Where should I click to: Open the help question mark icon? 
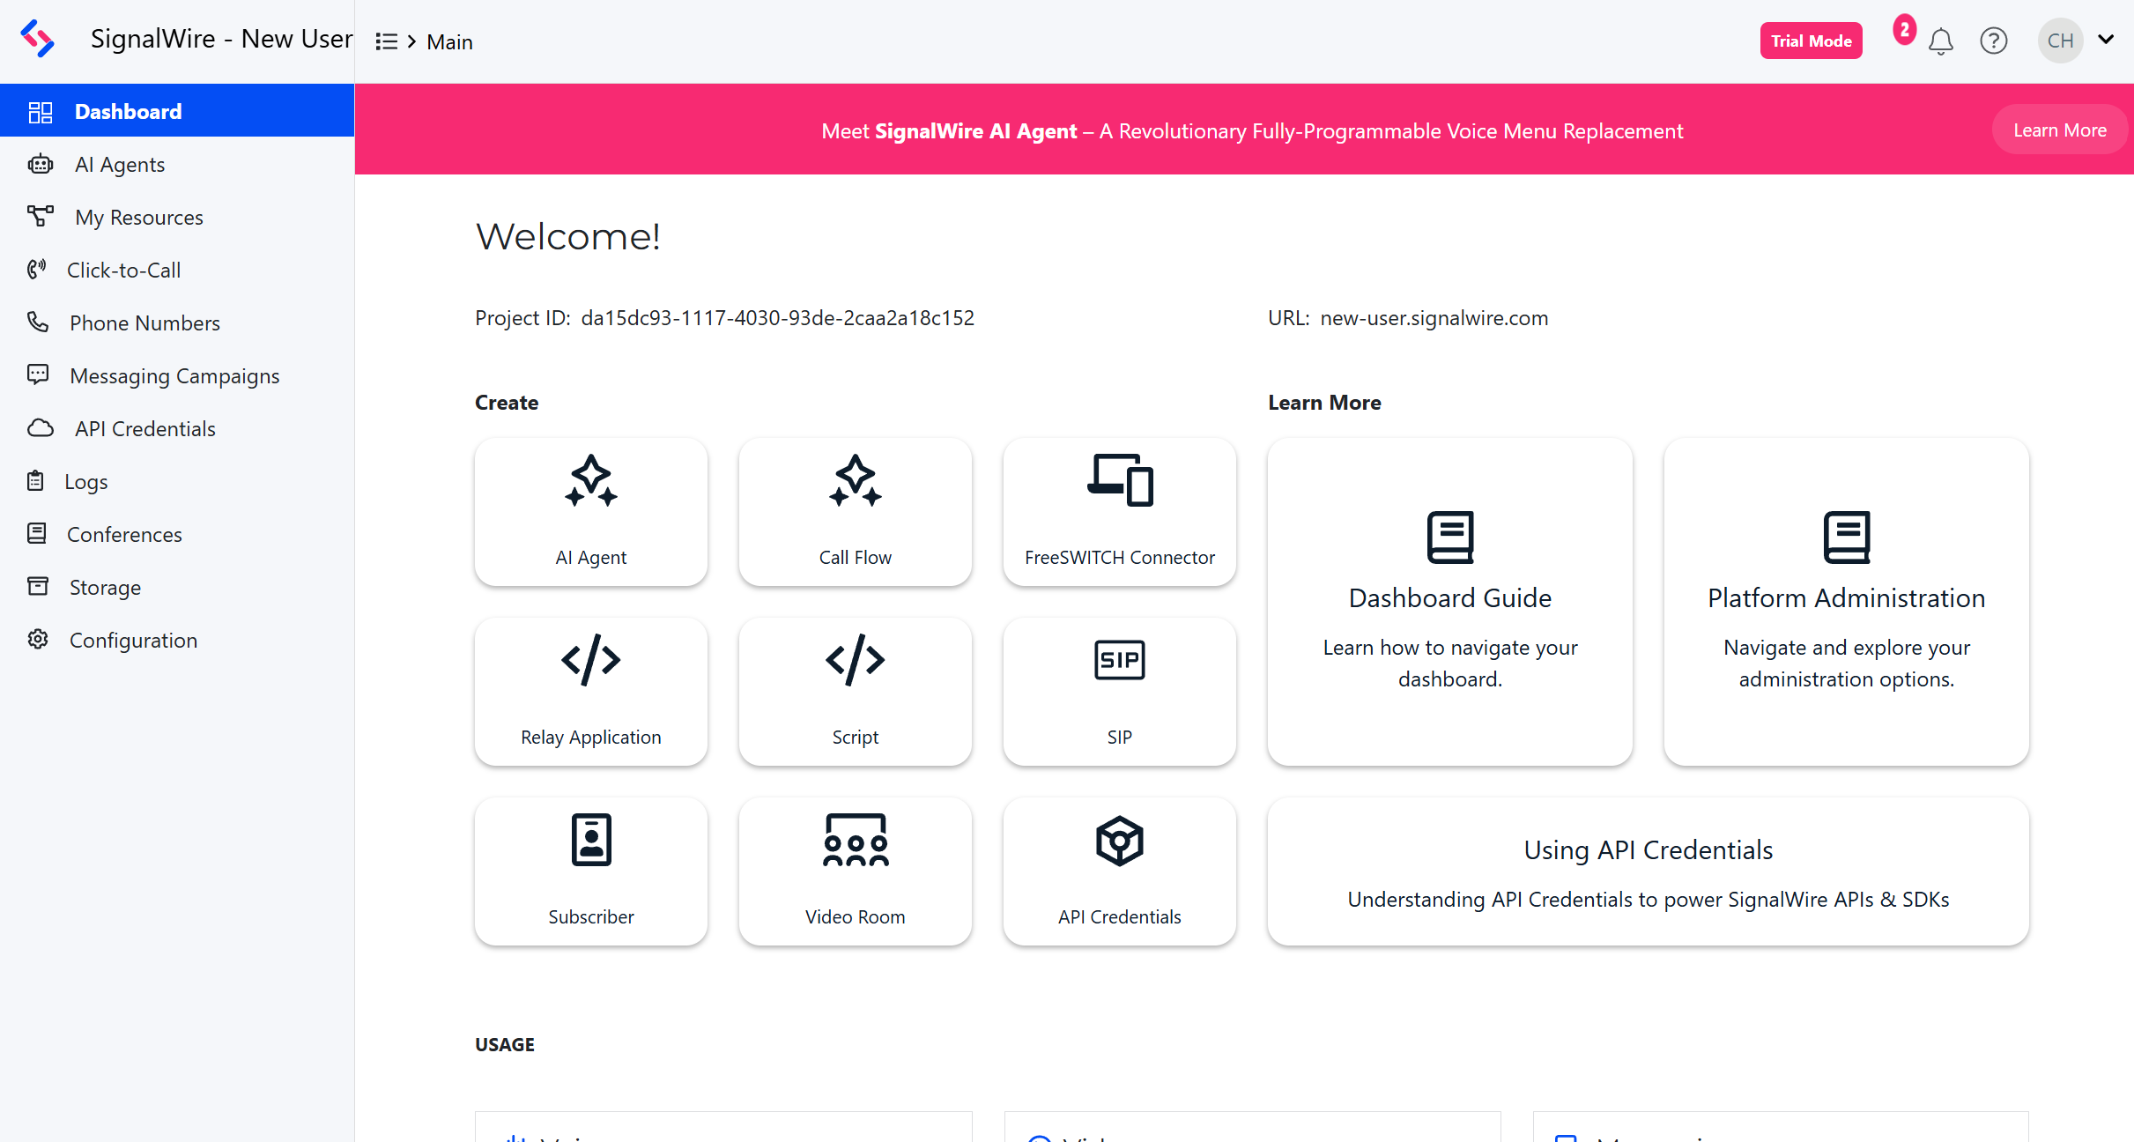click(x=1993, y=41)
